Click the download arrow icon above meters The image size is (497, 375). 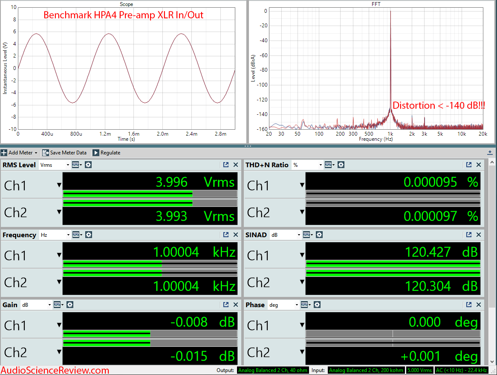click(x=490, y=153)
